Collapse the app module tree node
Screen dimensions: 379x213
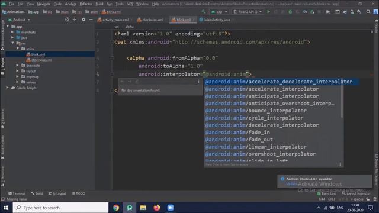[8, 27]
